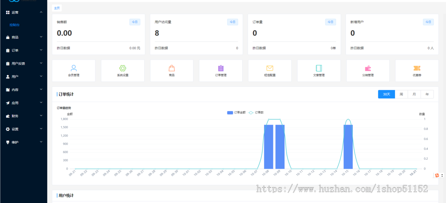This screenshot has height=203, width=446.
Task: Click the 财务 wallet icon in sidebar
Action: 8,116
